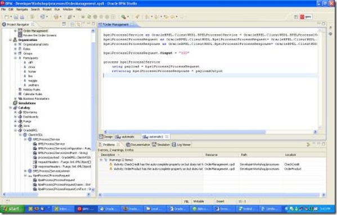Expand the Business Parameters node
Viewport: 337px width, 215px height.
pos(15,99)
